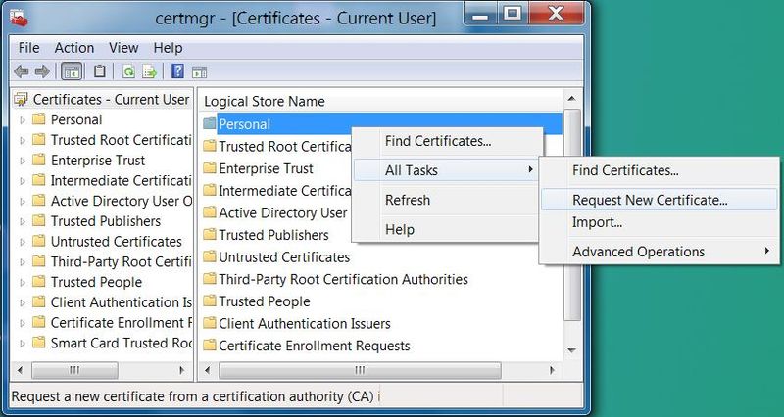Viewport: 784px width, 417px height.
Task: Select the Certificates - Current User root node icon
Action: [21, 100]
